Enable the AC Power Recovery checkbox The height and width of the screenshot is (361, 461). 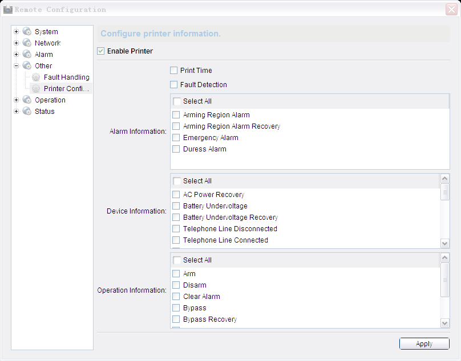[x=176, y=195]
